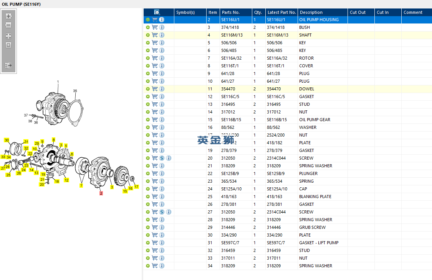This screenshot has height=280, width=432.
Task: Add item 28 SPRING WASHER to cart
Action: tap(155, 220)
